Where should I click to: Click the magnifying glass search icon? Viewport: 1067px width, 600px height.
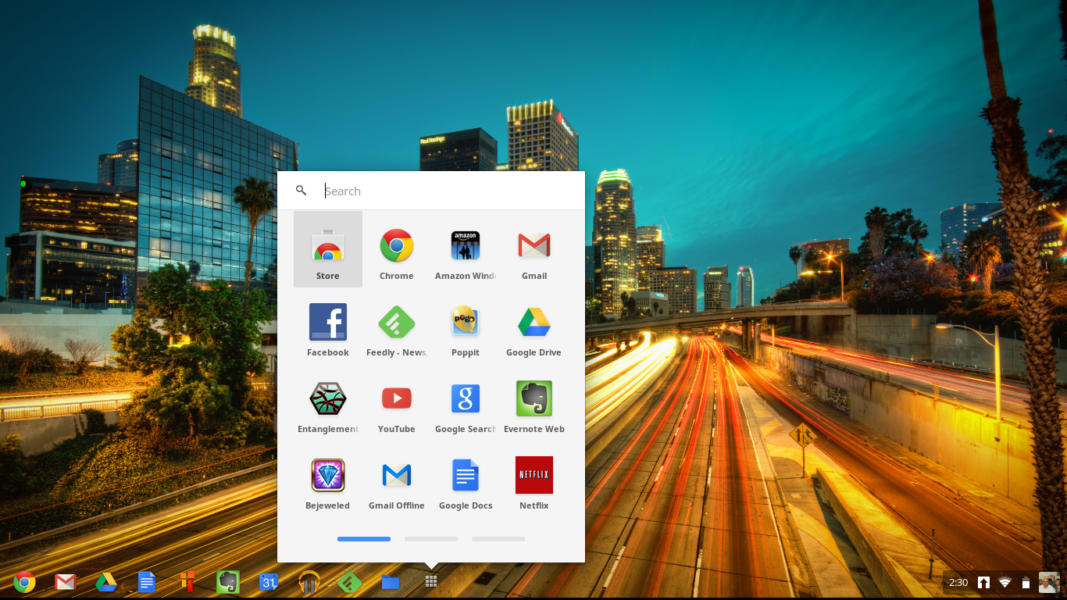(301, 191)
